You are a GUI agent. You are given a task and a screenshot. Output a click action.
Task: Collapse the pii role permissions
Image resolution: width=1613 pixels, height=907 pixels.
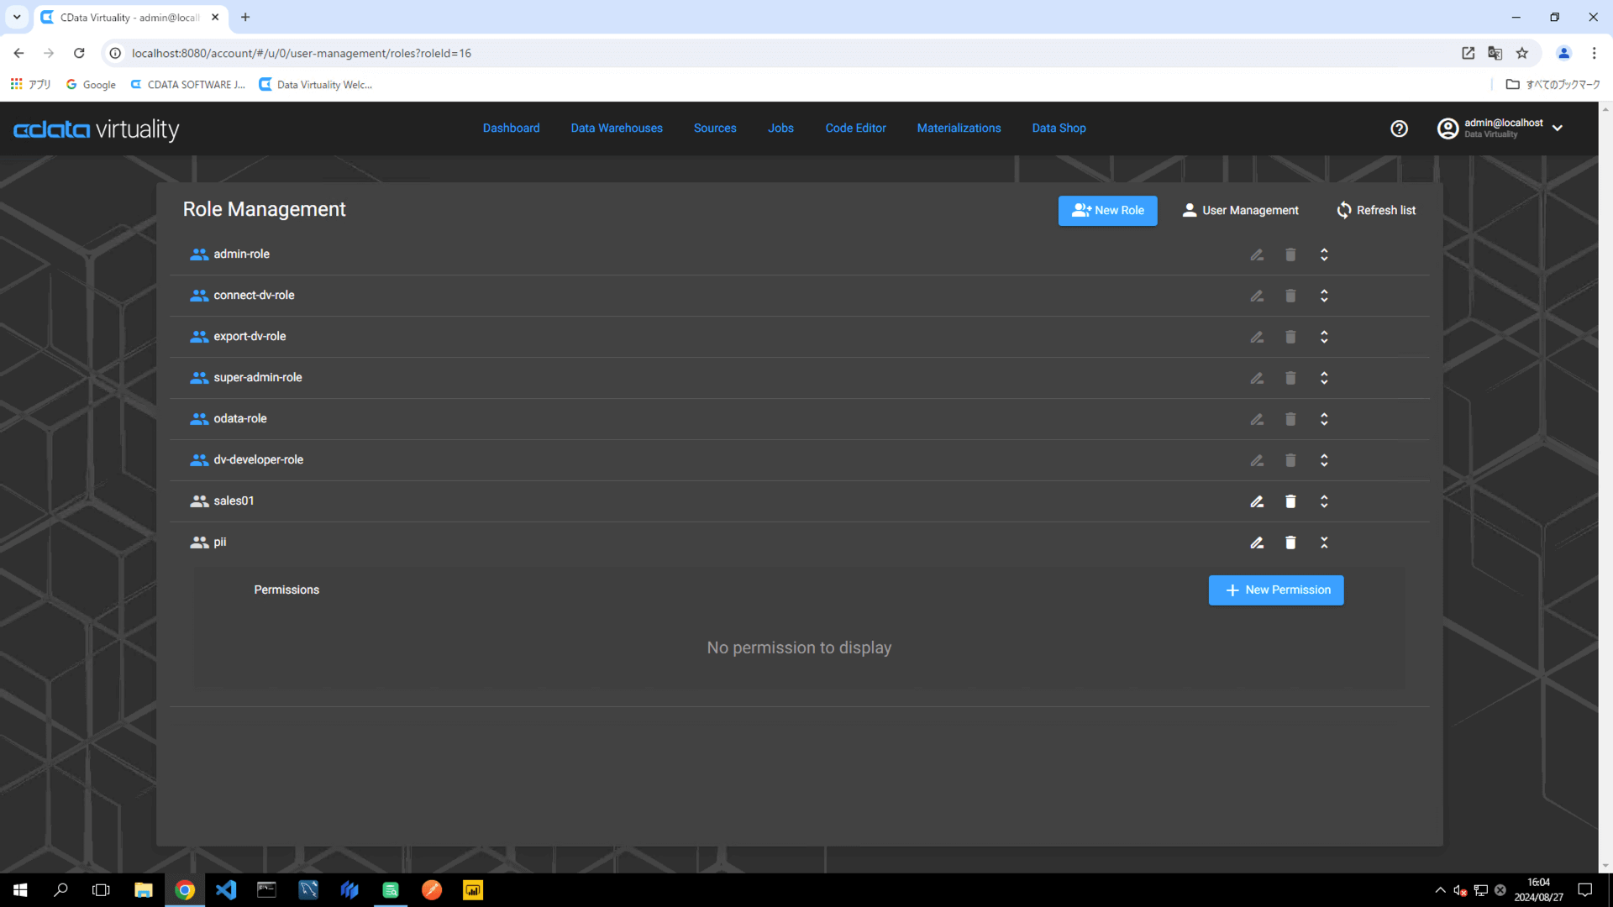pyautogui.click(x=1324, y=543)
